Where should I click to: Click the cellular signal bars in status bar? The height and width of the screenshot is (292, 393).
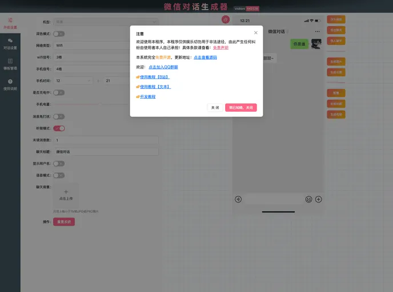(x=306, y=21)
